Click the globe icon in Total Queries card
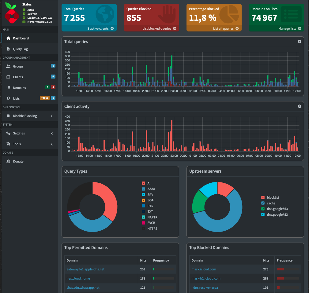The height and width of the screenshot is (293, 309). (x=105, y=14)
